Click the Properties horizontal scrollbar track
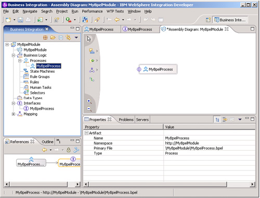The width and height of the screenshot is (260, 198). pos(238,184)
